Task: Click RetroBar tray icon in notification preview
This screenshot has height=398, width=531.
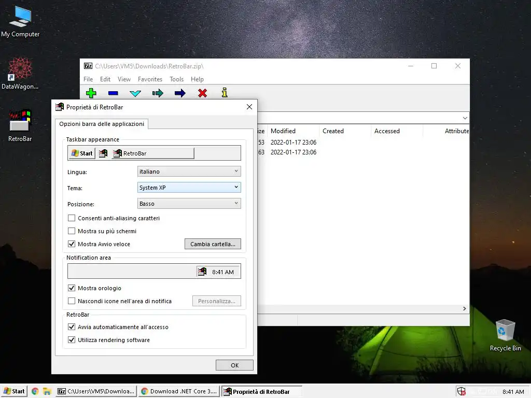Action: pyautogui.click(x=202, y=272)
